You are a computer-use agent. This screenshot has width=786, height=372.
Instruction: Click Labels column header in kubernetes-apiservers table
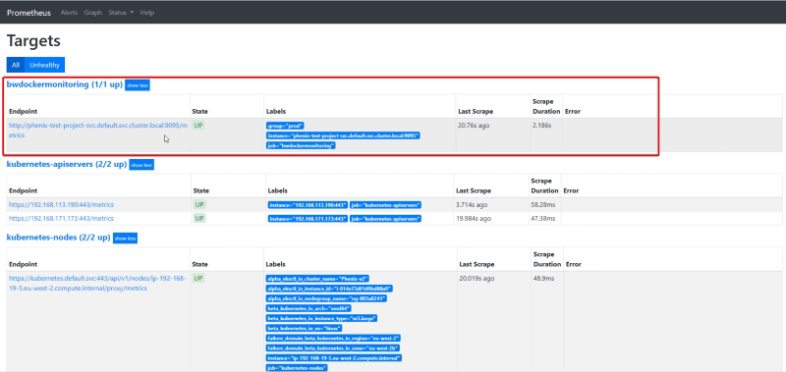click(x=277, y=190)
